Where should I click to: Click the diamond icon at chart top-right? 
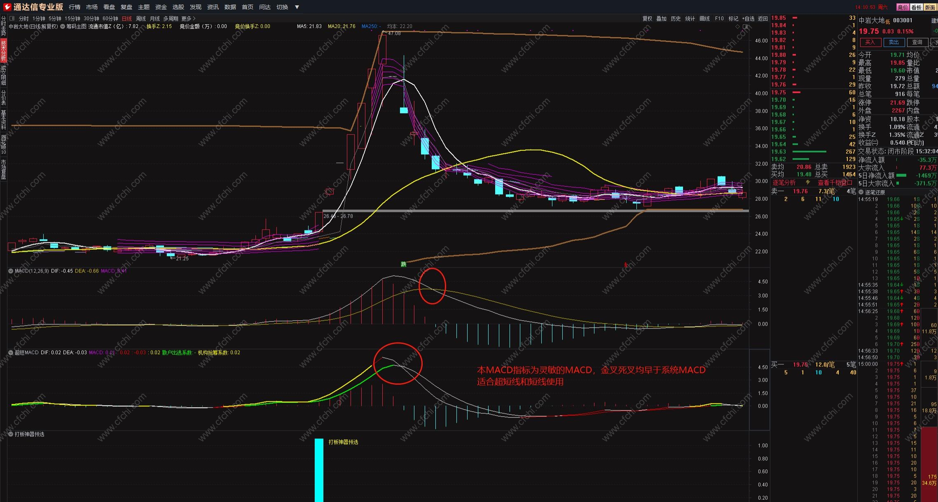(738, 26)
